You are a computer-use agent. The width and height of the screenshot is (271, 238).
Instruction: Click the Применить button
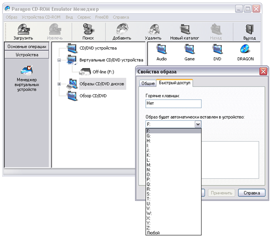click(221, 193)
